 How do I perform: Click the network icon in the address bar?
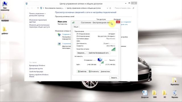tap(41, 8)
